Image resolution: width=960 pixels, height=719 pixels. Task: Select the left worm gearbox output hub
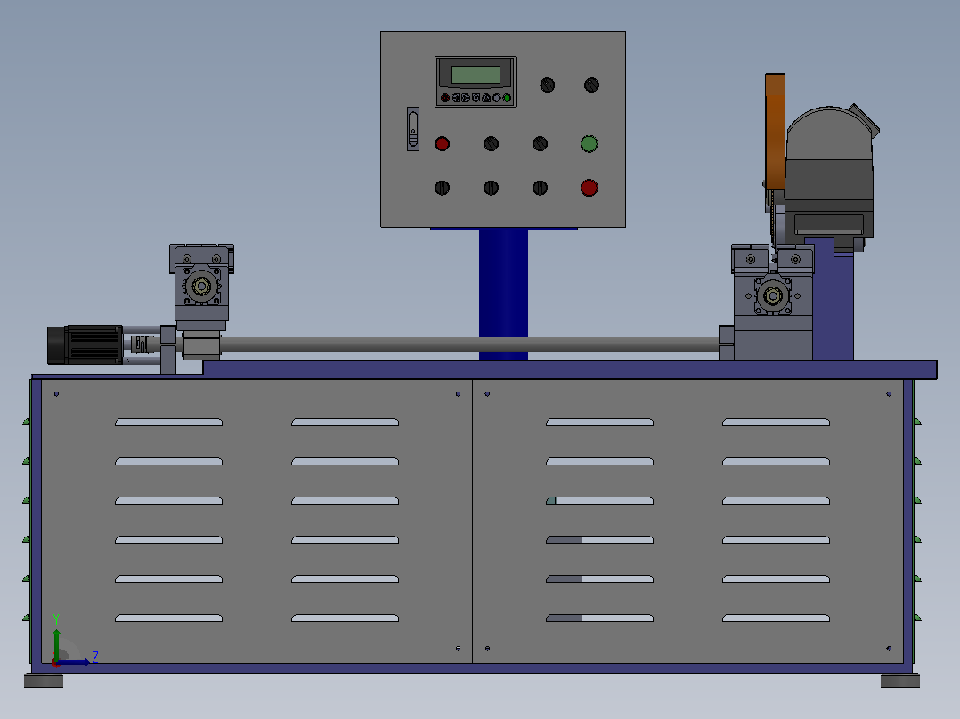[201, 286]
